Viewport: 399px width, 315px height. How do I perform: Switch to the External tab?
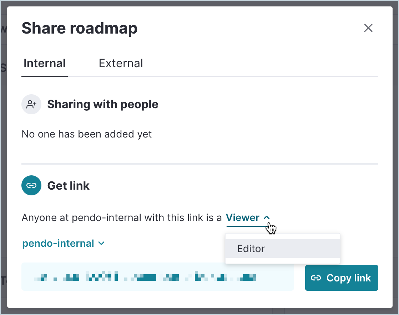pyautogui.click(x=121, y=64)
